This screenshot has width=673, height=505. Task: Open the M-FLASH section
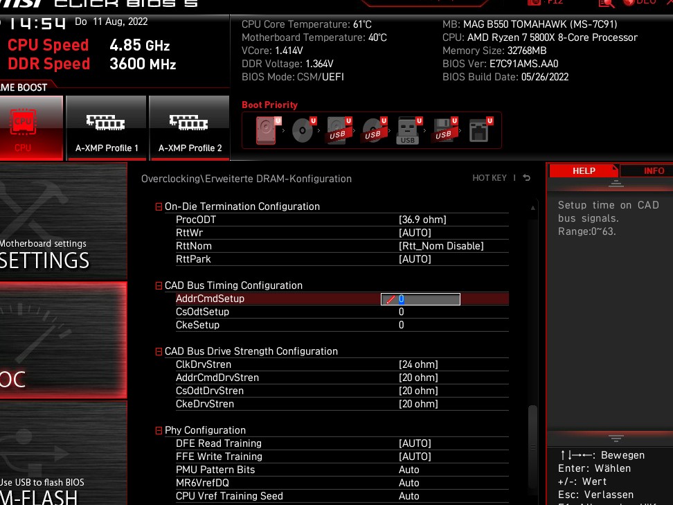[64, 453]
